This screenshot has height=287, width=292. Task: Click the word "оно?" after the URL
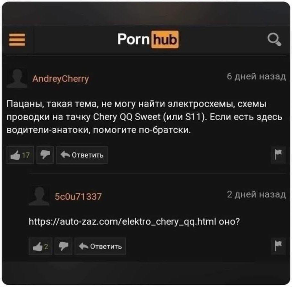tap(229, 222)
